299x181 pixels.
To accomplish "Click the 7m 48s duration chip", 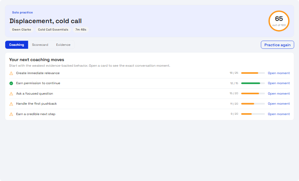I will click(81, 30).
